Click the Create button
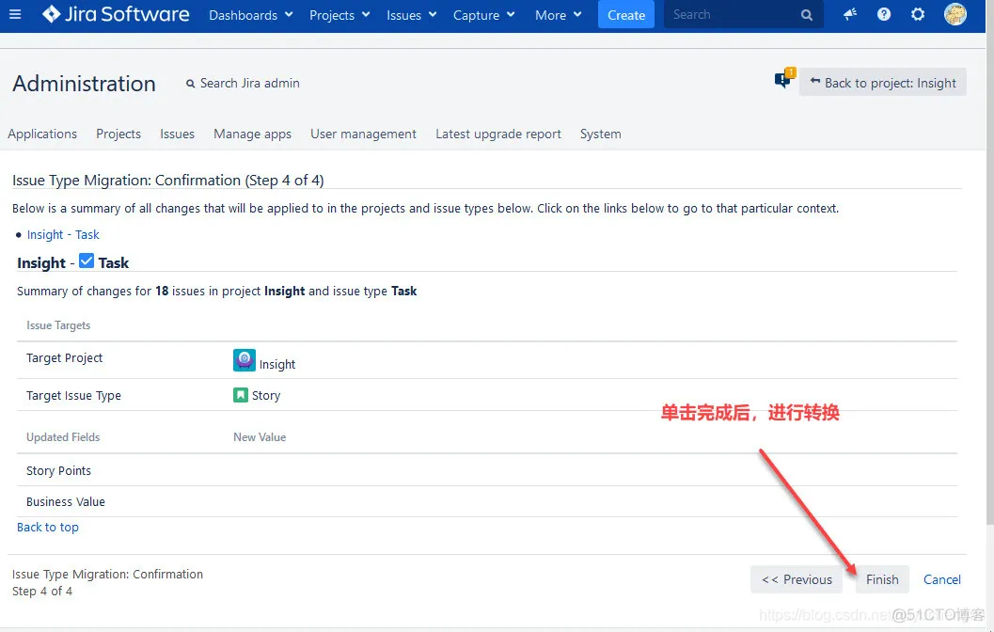 pos(625,15)
